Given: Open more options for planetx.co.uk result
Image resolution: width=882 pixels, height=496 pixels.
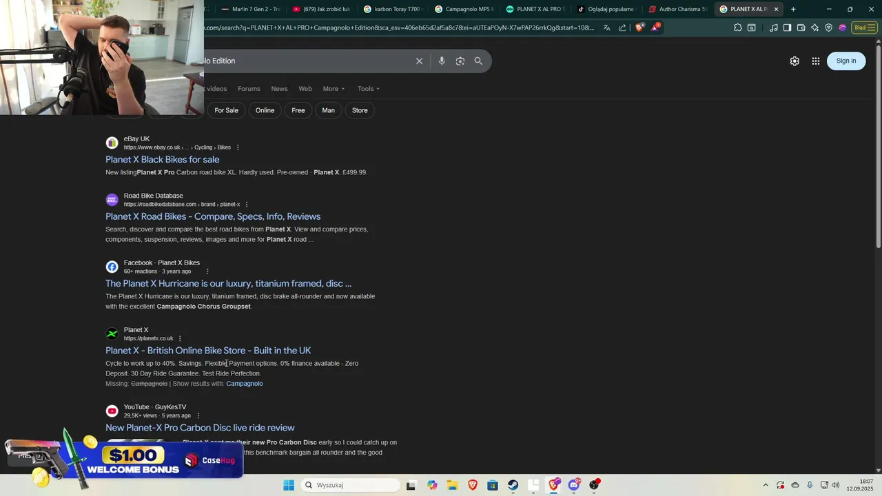Looking at the screenshot, I should tap(180, 338).
